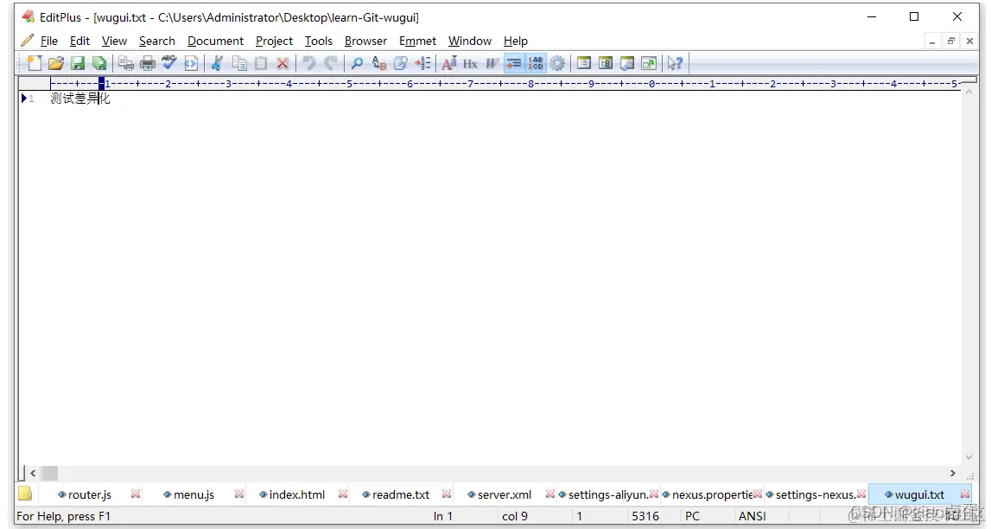
Task: Toggle full screen with the green-arrow window icon
Action: [649, 63]
